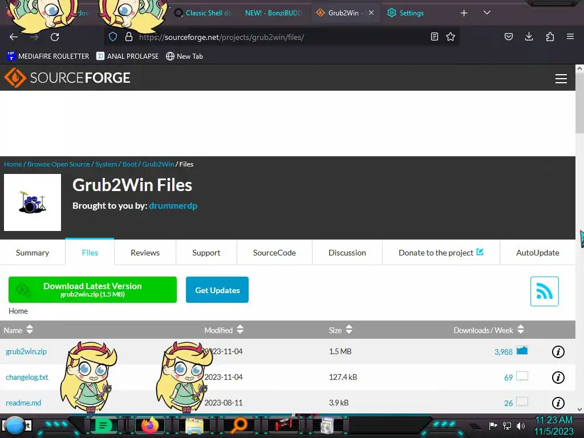Click the scrollbar down arrow

click(x=579, y=409)
